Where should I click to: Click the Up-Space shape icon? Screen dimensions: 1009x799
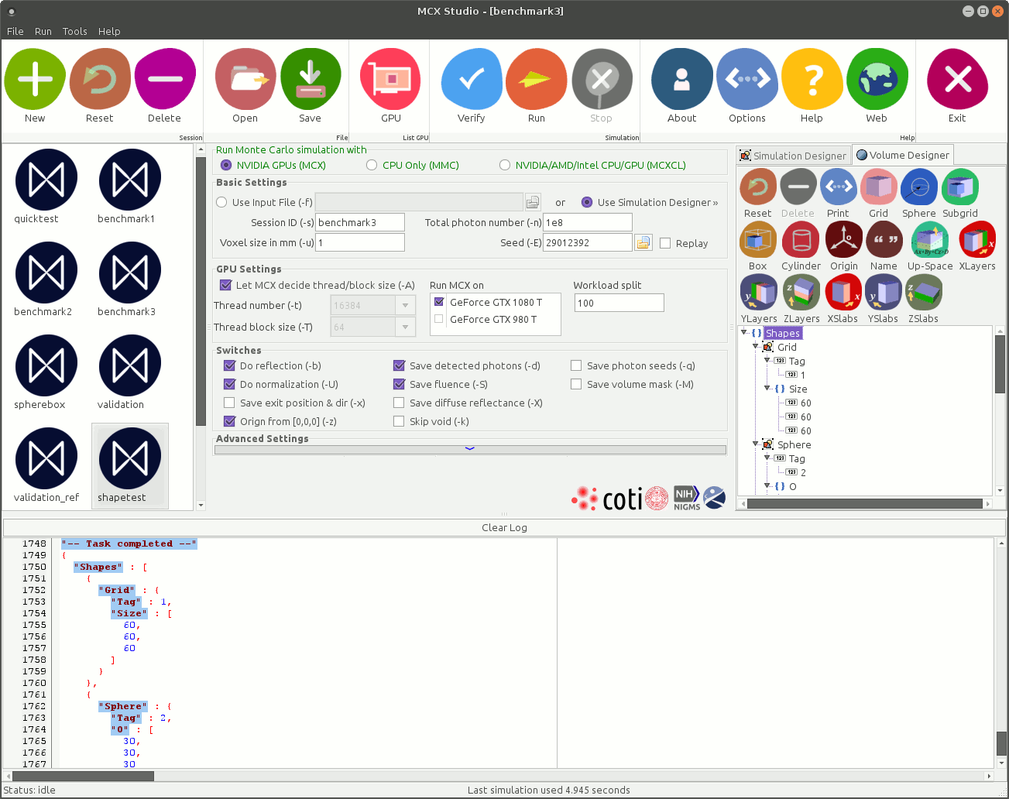pyautogui.click(x=929, y=241)
